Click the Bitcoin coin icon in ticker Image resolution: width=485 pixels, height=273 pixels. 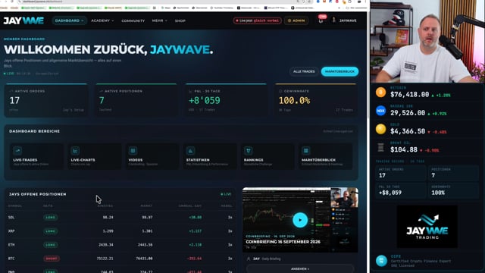380,93
